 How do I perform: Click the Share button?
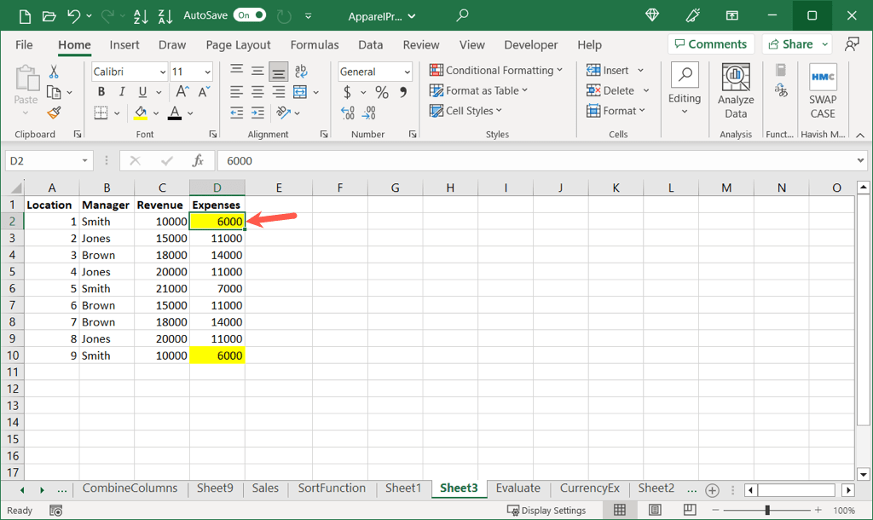point(790,44)
